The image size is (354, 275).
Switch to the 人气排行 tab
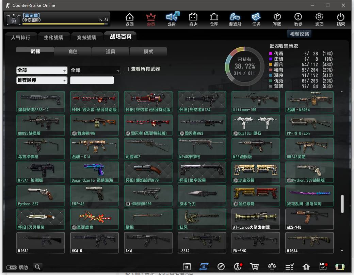[x=20, y=37]
